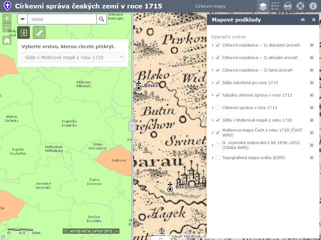Screen dimensions: 321x240
Task: Open the bottom attribute table toggle
Action: click(x=160, y=238)
